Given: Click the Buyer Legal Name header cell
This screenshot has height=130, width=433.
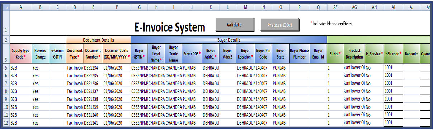Looking at the screenshot, I should click(156, 54).
